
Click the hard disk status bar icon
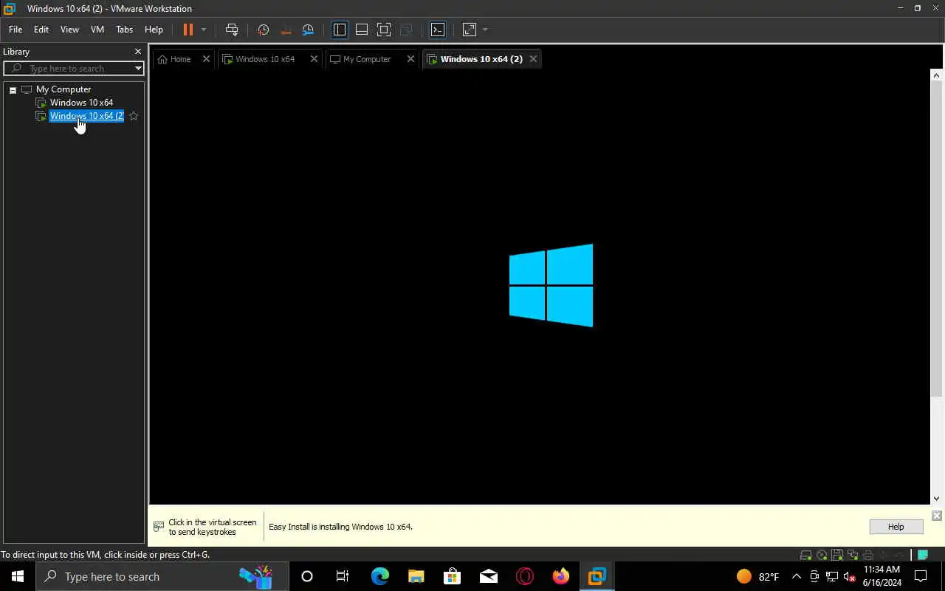806,555
